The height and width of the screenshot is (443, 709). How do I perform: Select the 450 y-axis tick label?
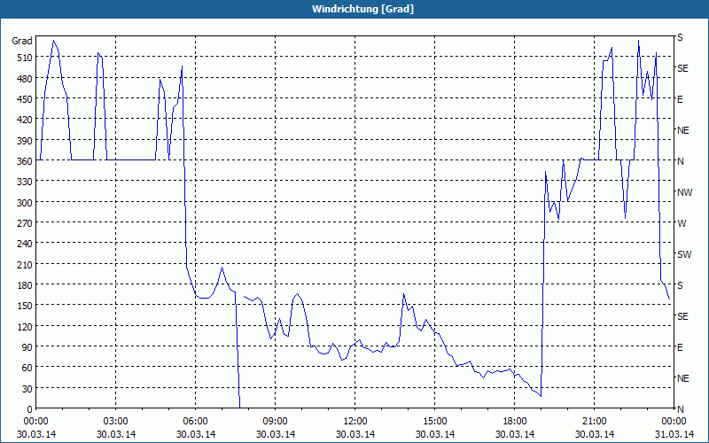[x=25, y=99]
